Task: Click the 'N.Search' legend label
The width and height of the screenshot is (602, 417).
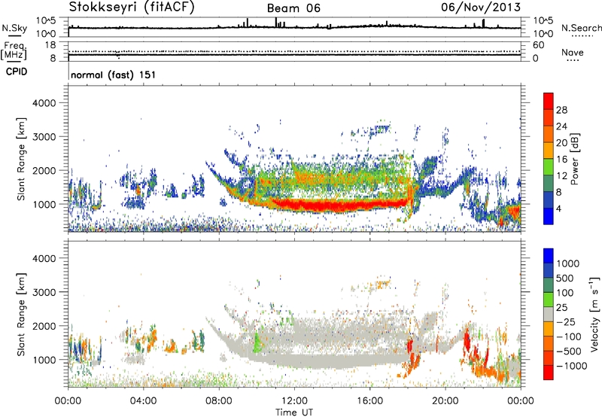Action: coord(582,28)
